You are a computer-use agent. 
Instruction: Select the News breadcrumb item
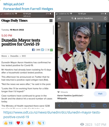coord(4,56)
